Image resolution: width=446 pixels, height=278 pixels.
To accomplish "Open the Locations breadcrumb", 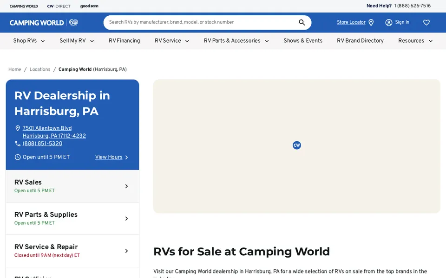I will pos(40,69).
